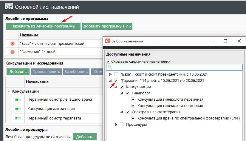
Task: Click the Основной лист назначений header icon
Action: click(9, 6)
